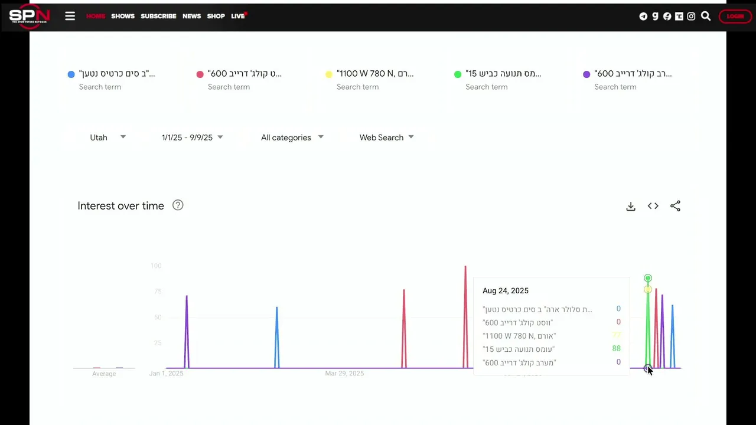Screen dimensions: 756x425
Task: Open the SHOWS menu item
Action: pos(123,16)
